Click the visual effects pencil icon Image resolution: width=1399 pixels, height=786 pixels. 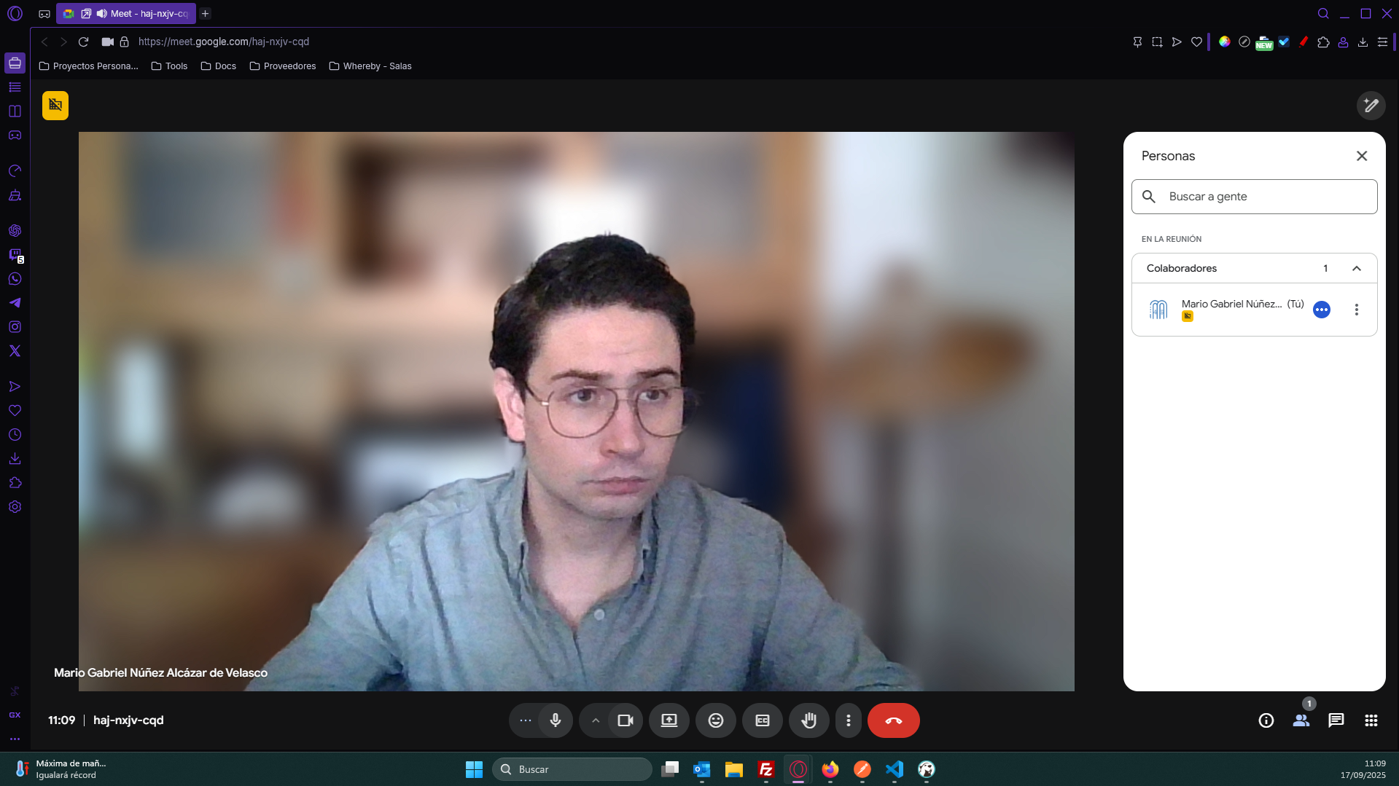(x=1371, y=106)
